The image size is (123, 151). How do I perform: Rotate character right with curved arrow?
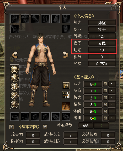coord(65,55)
